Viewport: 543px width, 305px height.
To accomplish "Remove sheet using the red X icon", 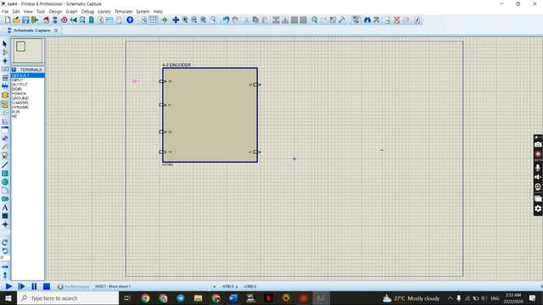I will point(397,20).
